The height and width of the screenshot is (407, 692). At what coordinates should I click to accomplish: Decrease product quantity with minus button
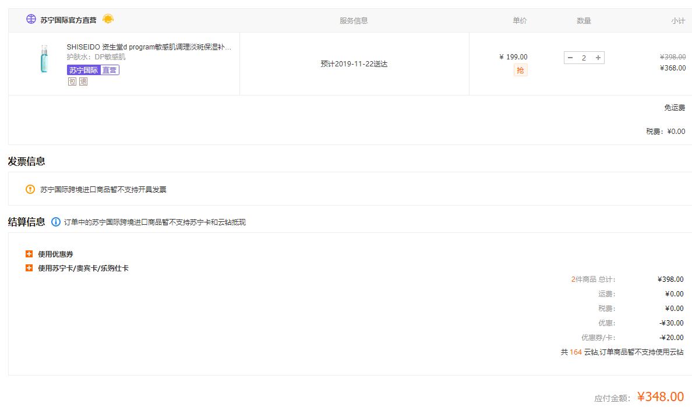[x=570, y=58]
